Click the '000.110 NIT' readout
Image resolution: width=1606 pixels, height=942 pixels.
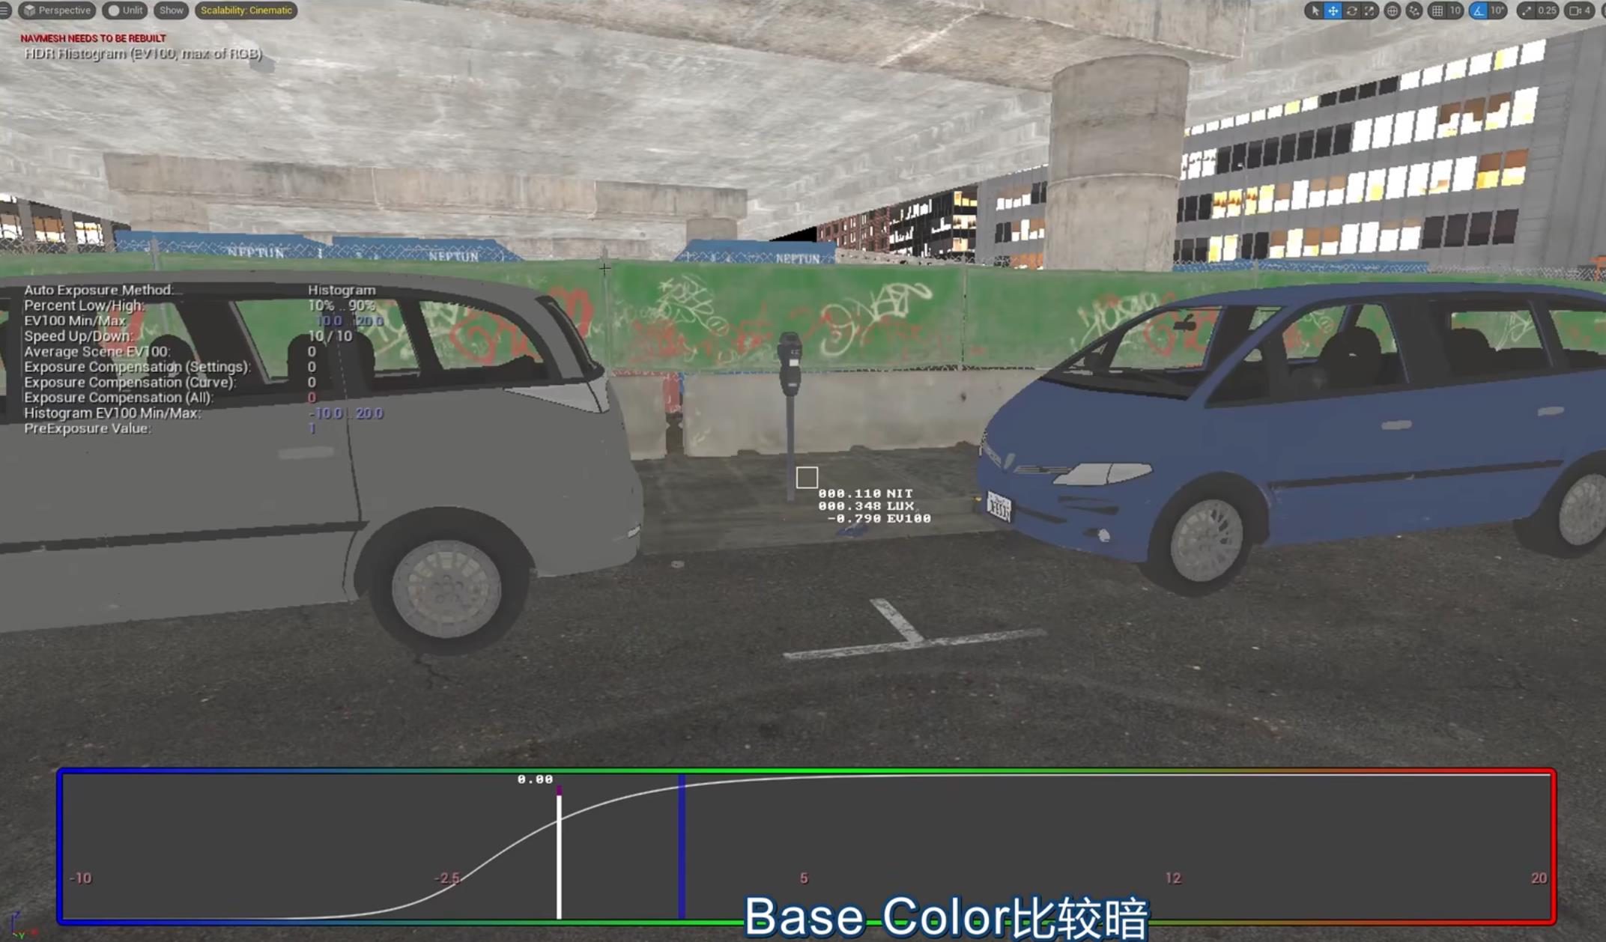point(865,493)
